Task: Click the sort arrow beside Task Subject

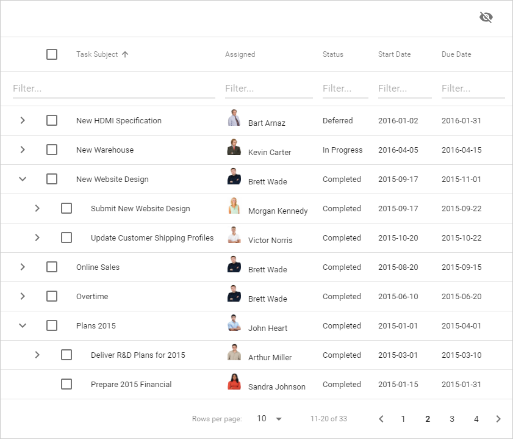Action: [125, 54]
